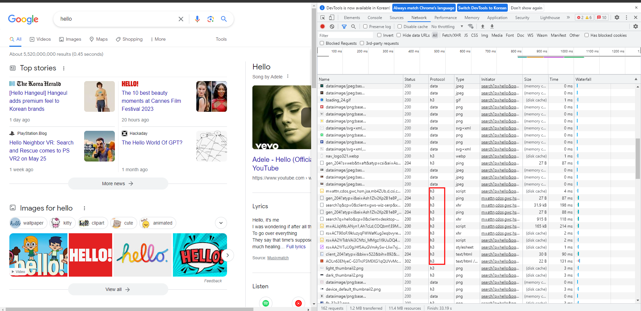Viewport: 641px width, 311px height.
Task: Click the network Filter text field
Action: click(x=346, y=35)
